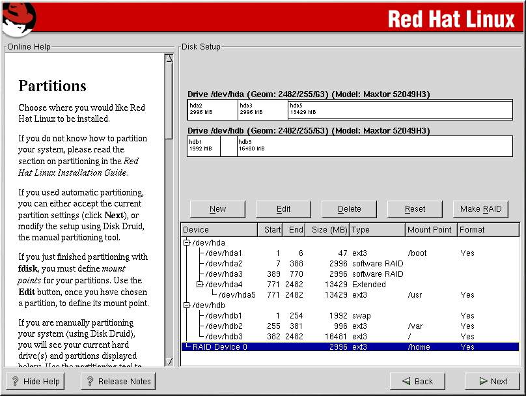Collapse the /dev/hda tree node
The image size is (526, 396).
(187, 243)
